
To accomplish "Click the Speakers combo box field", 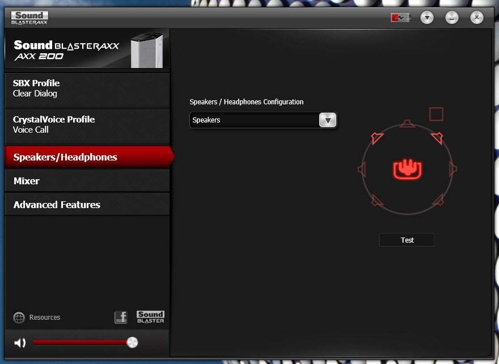I will tap(263, 120).
